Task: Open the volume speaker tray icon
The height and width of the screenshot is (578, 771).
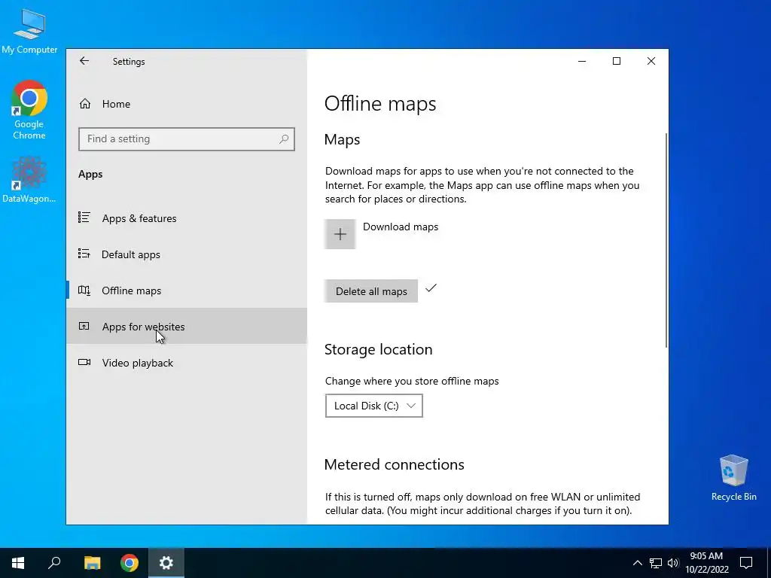Action: tap(673, 563)
